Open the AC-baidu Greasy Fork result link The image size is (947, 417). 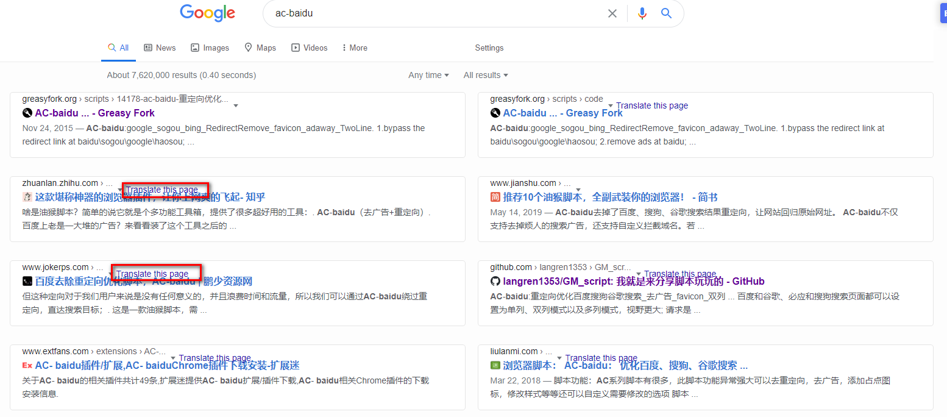pos(94,112)
